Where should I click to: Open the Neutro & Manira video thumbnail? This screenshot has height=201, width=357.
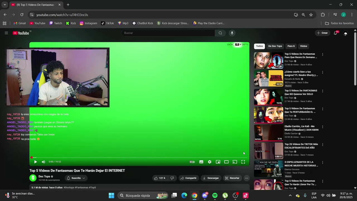[268, 78]
